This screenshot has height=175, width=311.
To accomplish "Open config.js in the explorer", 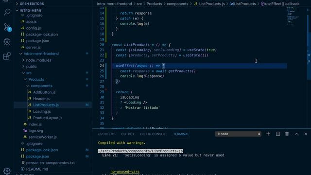I will click(x=34, y=28).
